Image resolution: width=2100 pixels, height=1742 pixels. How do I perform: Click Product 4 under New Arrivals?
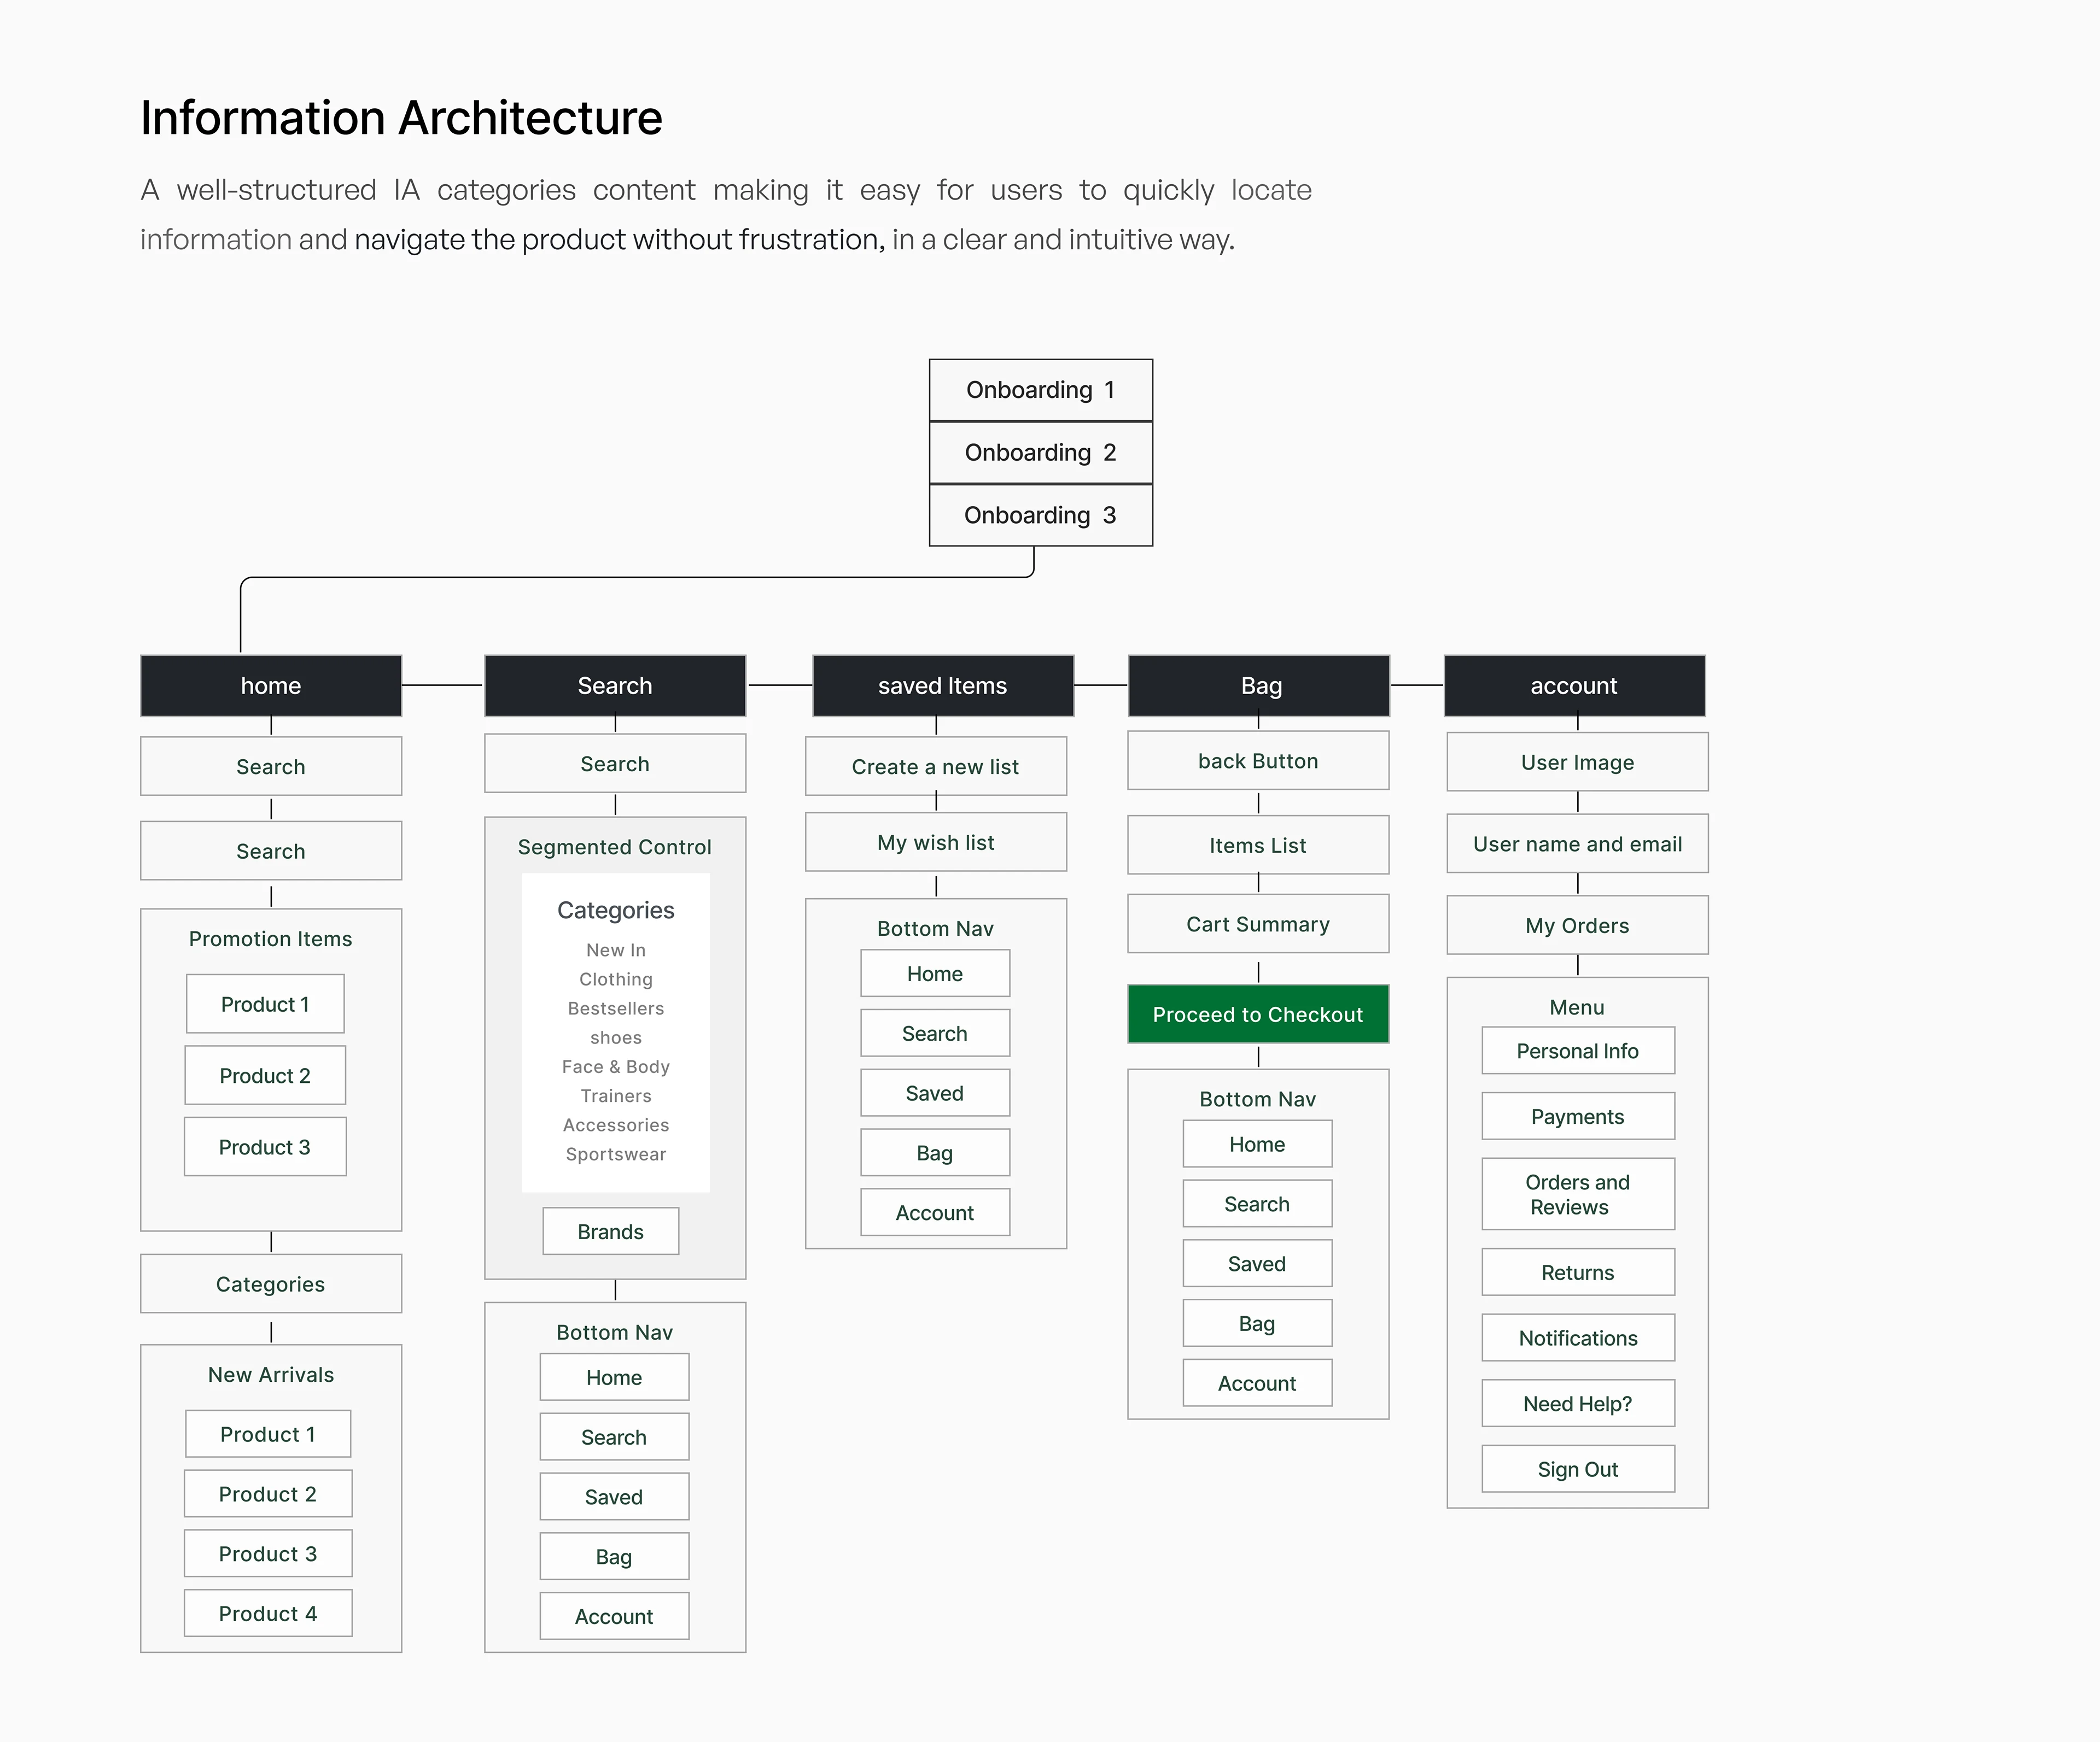268,1613
